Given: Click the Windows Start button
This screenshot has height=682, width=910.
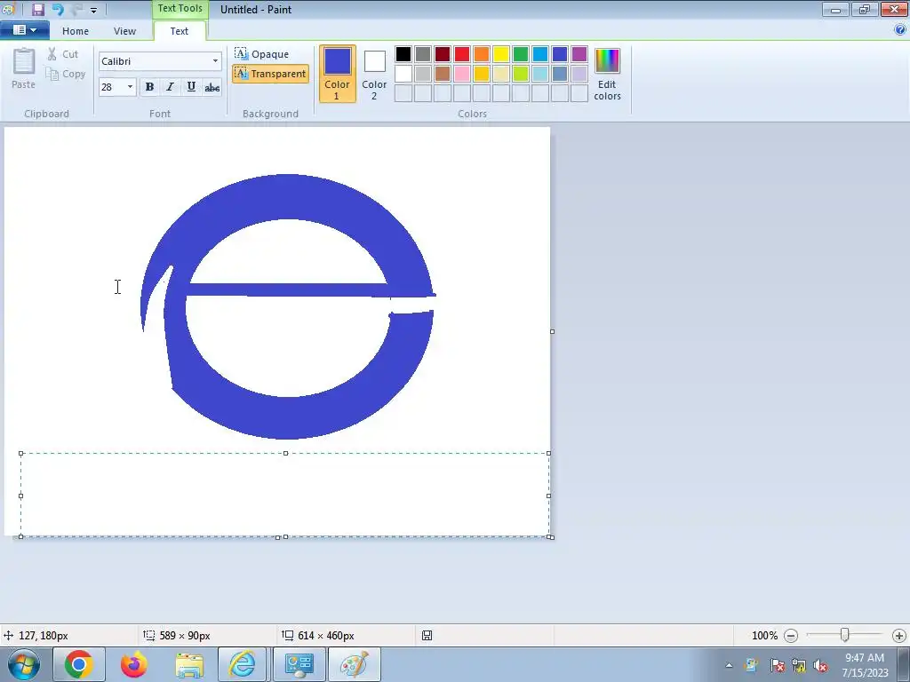Looking at the screenshot, I should 24,664.
